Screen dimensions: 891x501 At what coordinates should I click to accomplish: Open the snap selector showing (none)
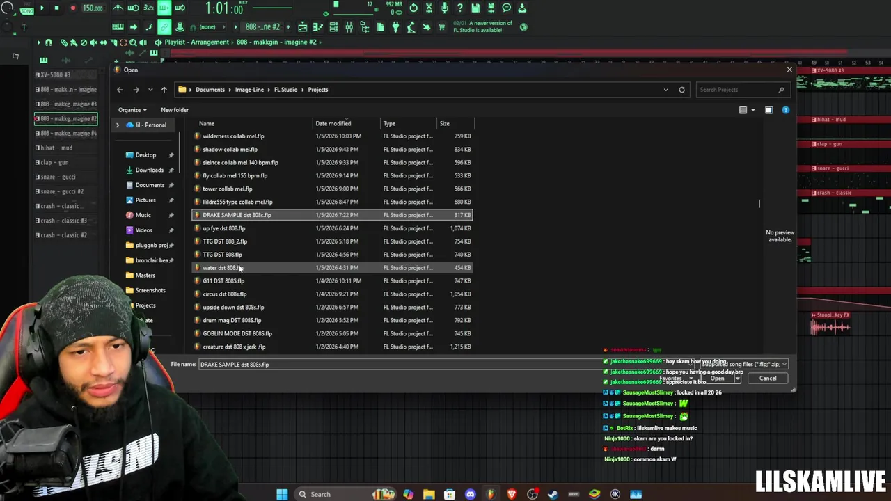[207, 27]
